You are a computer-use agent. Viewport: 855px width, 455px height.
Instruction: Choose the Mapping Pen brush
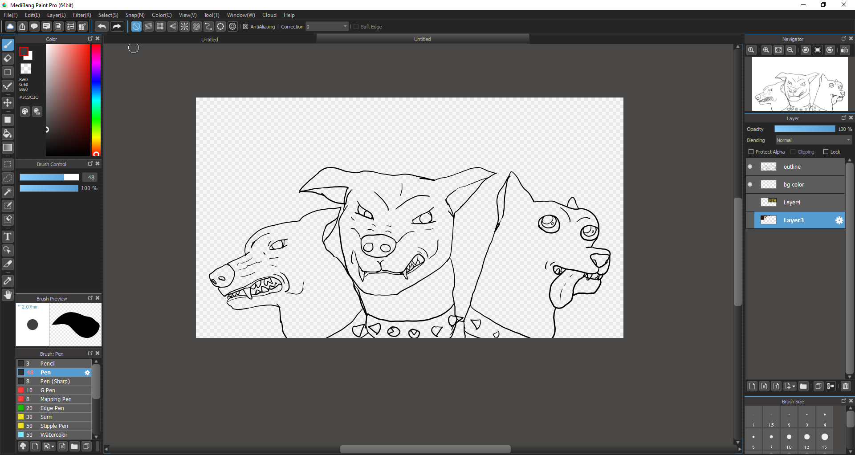(54, 399)
